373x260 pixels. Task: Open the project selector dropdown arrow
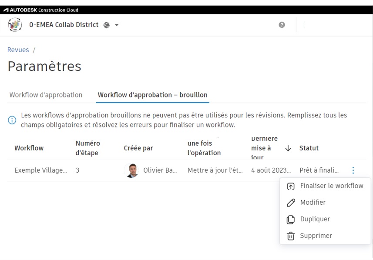coord(116,25)
